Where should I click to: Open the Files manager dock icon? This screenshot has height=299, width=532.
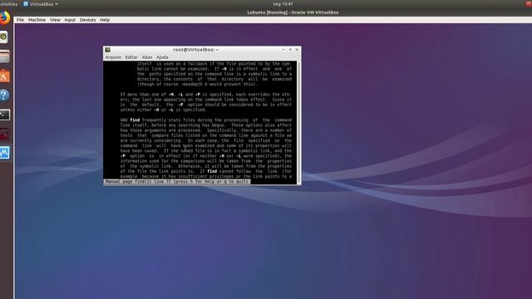pyautogui.click(x=4, y=56)
